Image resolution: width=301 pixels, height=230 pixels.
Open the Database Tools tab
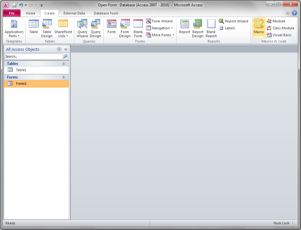tap(106, 13)
